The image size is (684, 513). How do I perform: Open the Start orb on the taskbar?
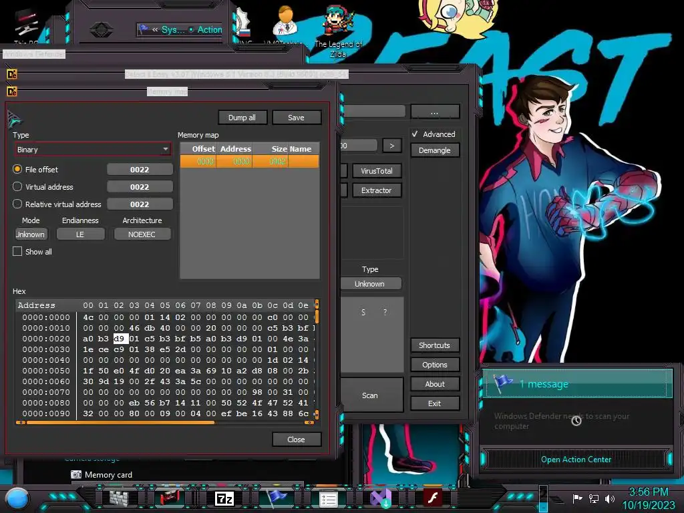pos(17,498)
